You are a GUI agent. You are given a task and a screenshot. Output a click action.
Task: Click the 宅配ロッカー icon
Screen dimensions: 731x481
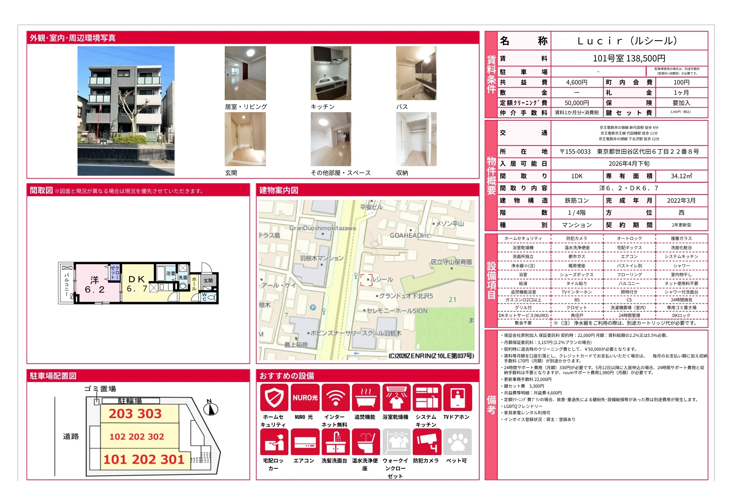pyautogui.click(x=274, y=442)
